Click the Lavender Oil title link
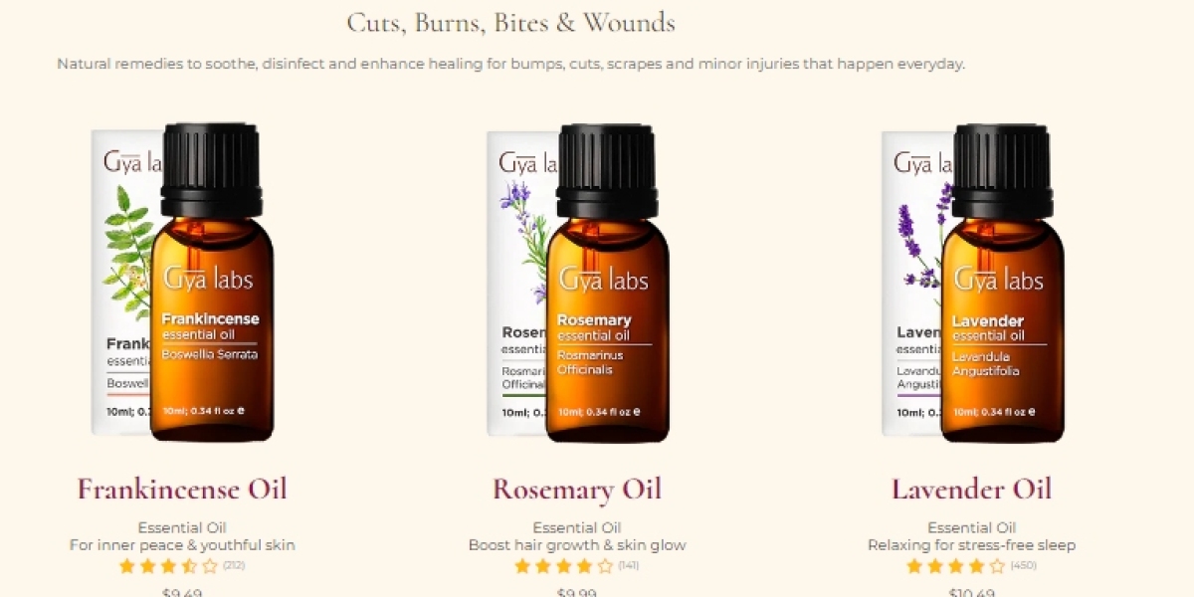 coord(972,490)
